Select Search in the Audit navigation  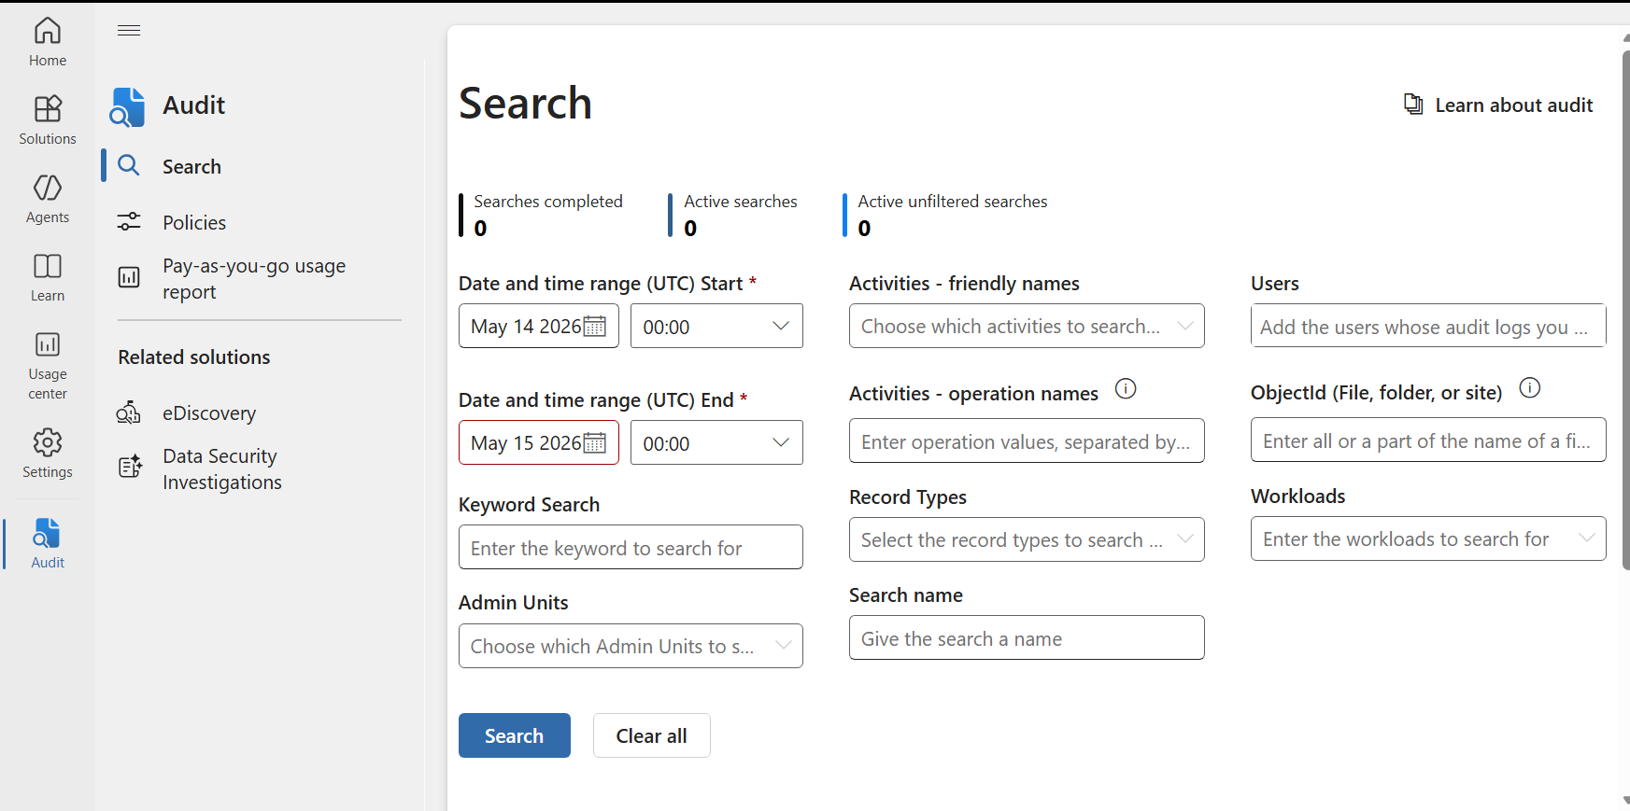[x=191, y=166]
